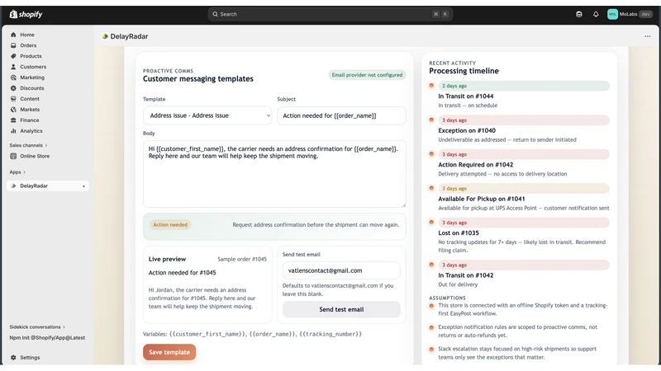Viewport: 661px width, 371px height.
Task: Open the Template dropdown
Action: pyautogui.click(x=207, y=115)
